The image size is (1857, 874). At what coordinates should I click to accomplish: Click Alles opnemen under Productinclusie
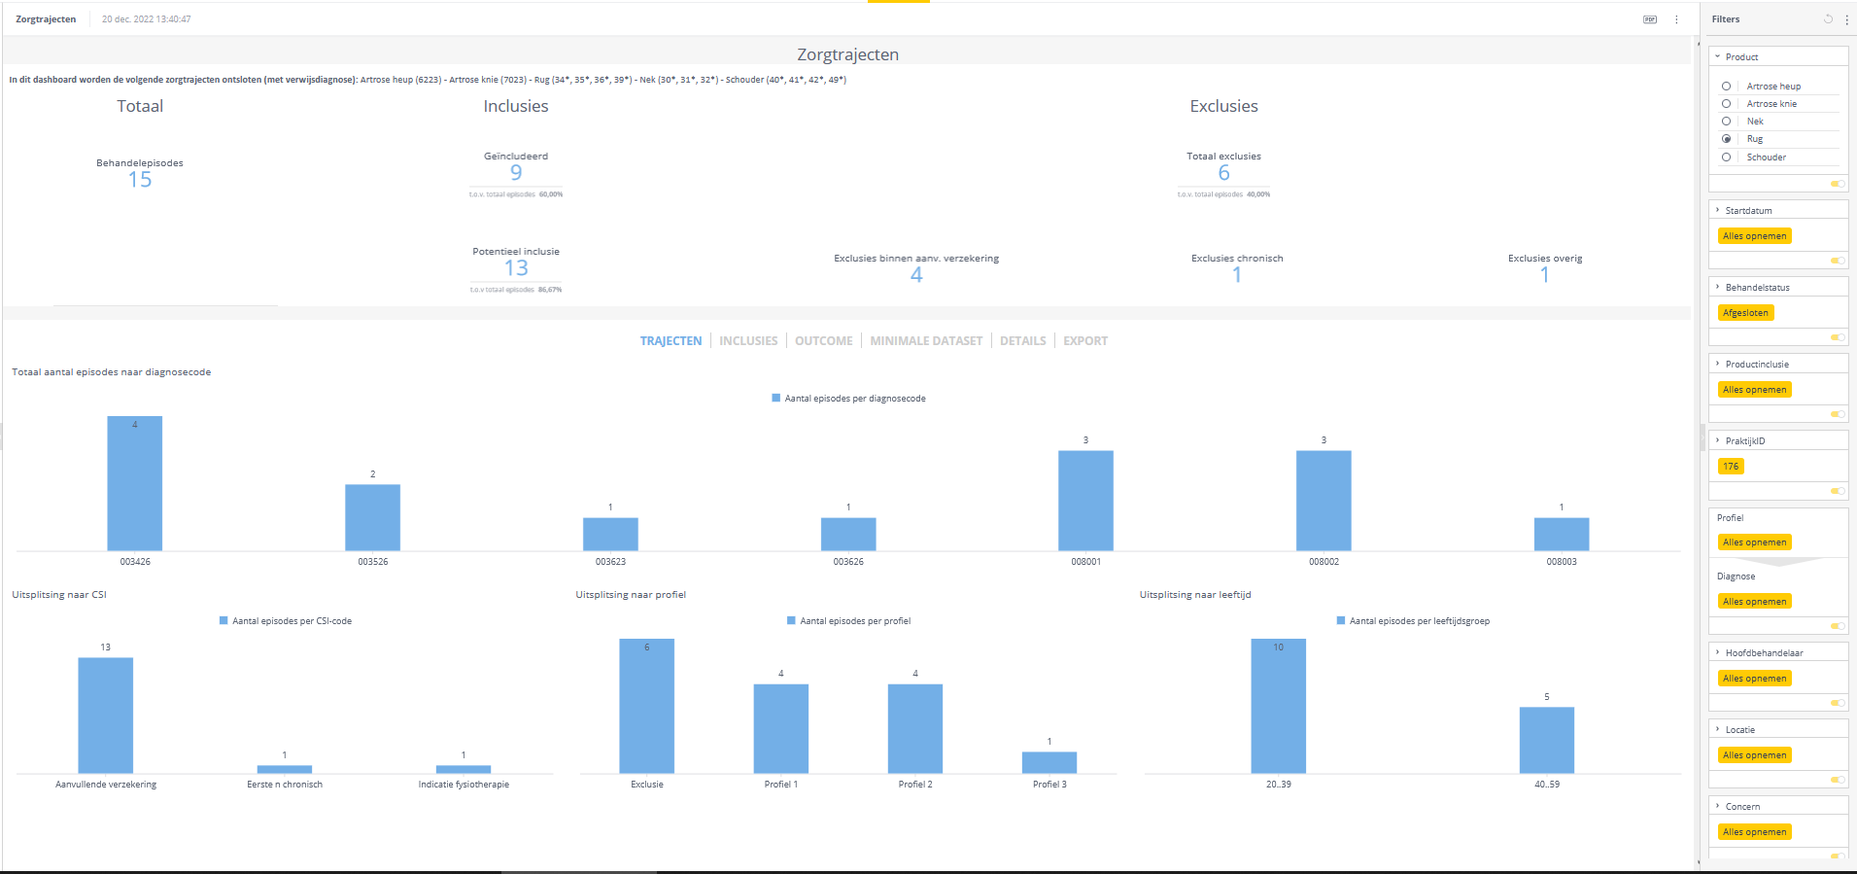tap(1755, 390)
